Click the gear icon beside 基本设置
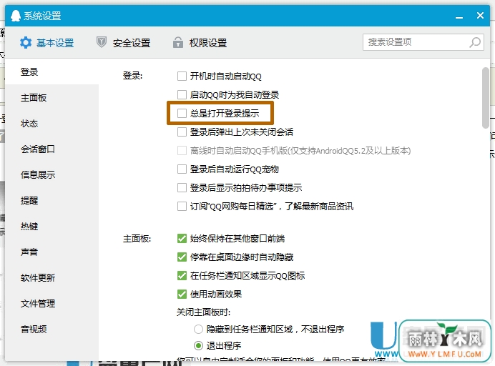This screenshot has width=495, height=366. click(x=26, y=43)
